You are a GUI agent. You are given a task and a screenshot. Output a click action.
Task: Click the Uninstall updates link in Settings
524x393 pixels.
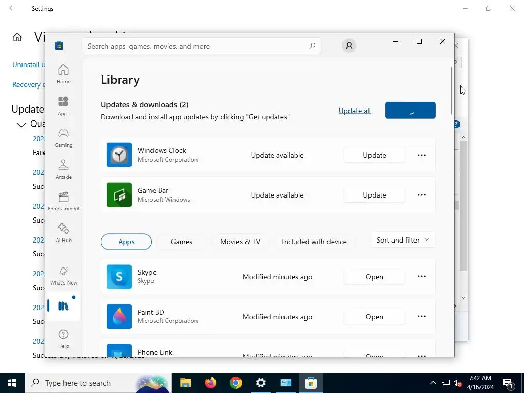[28, 64]
